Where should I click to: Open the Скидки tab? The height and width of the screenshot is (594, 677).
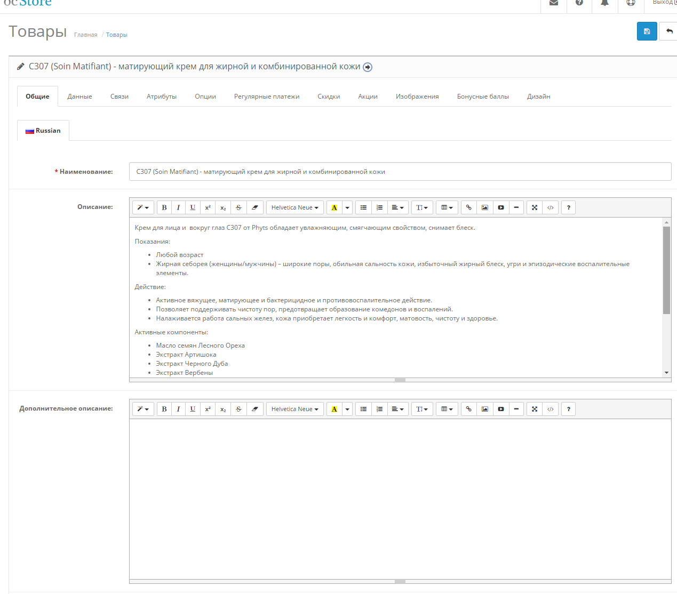coord(329,97)
